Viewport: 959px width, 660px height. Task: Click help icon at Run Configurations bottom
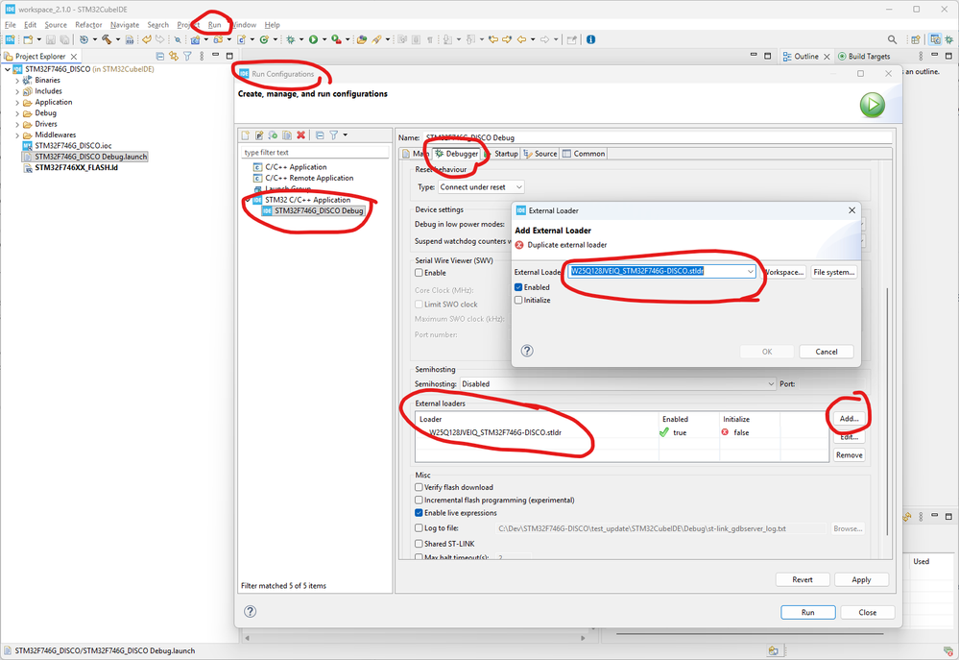tap(251, 612)
